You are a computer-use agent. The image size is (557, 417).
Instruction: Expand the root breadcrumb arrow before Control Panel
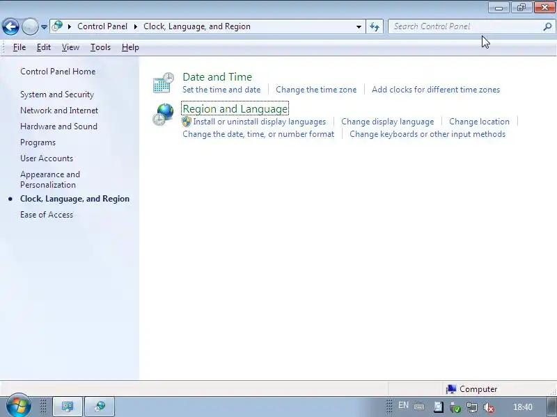(x=70, y=26)
